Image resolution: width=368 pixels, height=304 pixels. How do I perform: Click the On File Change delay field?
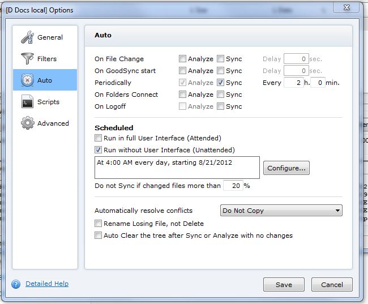coord(296,59)
